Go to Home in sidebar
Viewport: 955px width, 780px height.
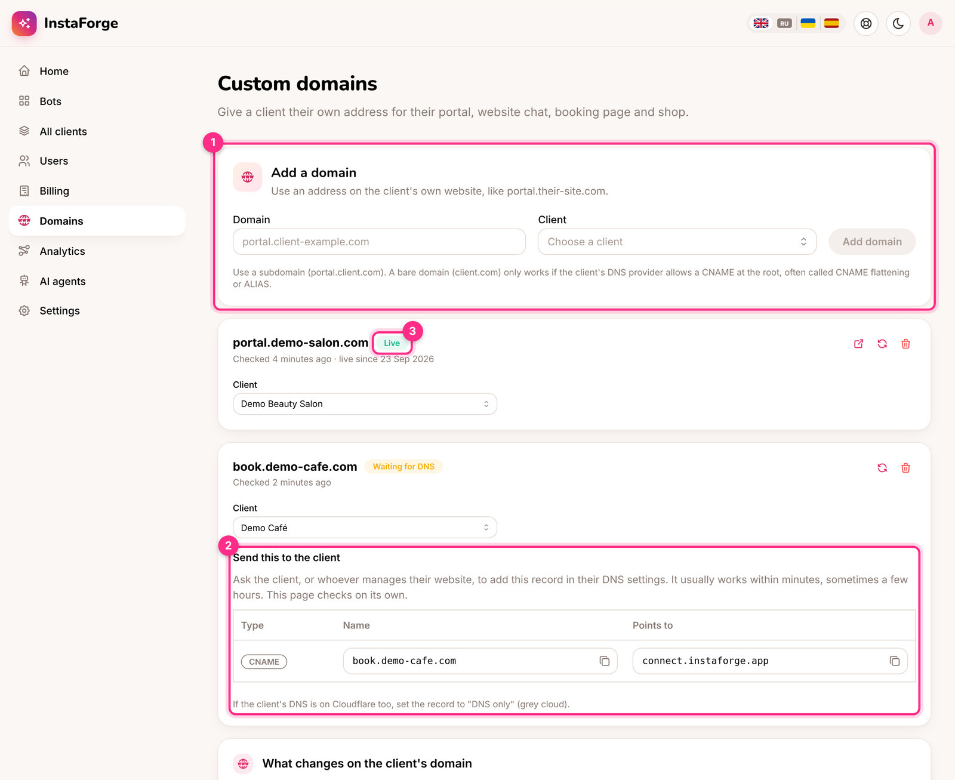pos(97,71)
